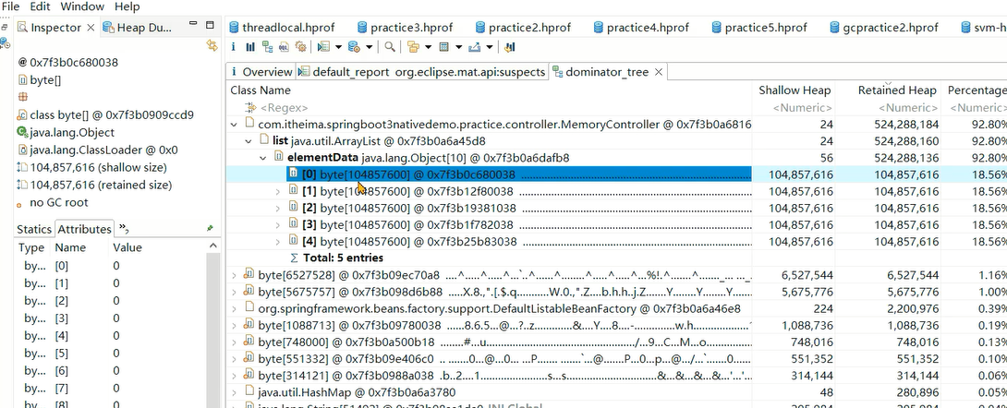Open the OQL query editor
Viewport: 1007px width, 408px height.
coord(285,46)
